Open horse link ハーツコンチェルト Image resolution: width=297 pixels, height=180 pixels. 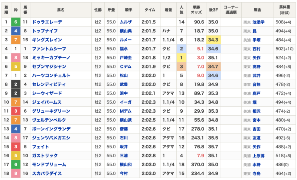[51, 75]
